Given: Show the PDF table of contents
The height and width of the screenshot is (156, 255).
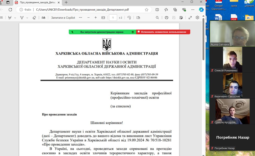Looking at the screenshot, I should tap(2, 17).
